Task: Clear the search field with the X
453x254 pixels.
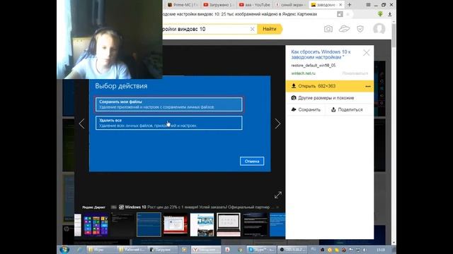Action: click(252, 29)
